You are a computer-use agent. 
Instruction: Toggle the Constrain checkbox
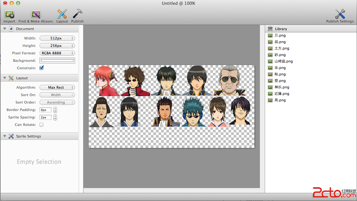pos(41,68)
